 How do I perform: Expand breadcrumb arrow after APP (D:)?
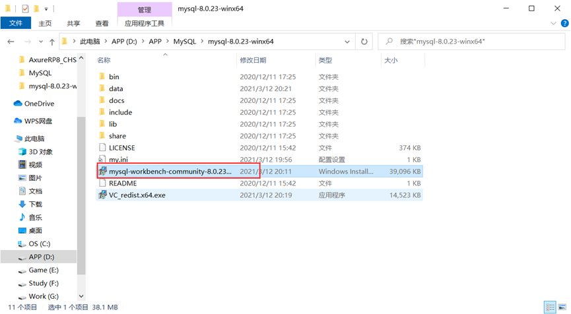click(143, 42)
